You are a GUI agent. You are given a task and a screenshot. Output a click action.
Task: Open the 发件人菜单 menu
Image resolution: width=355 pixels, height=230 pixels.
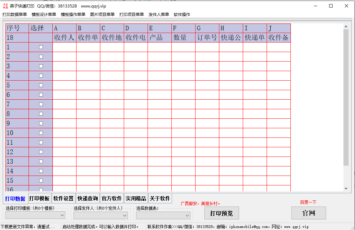click(x=159, y=15)
